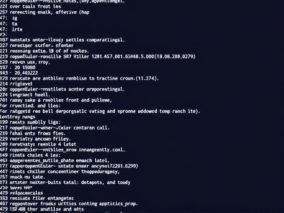Screen dimensions: 284x213
Task: Click the "SR7 Viller" line with numbers
Action: click(103, 56)
